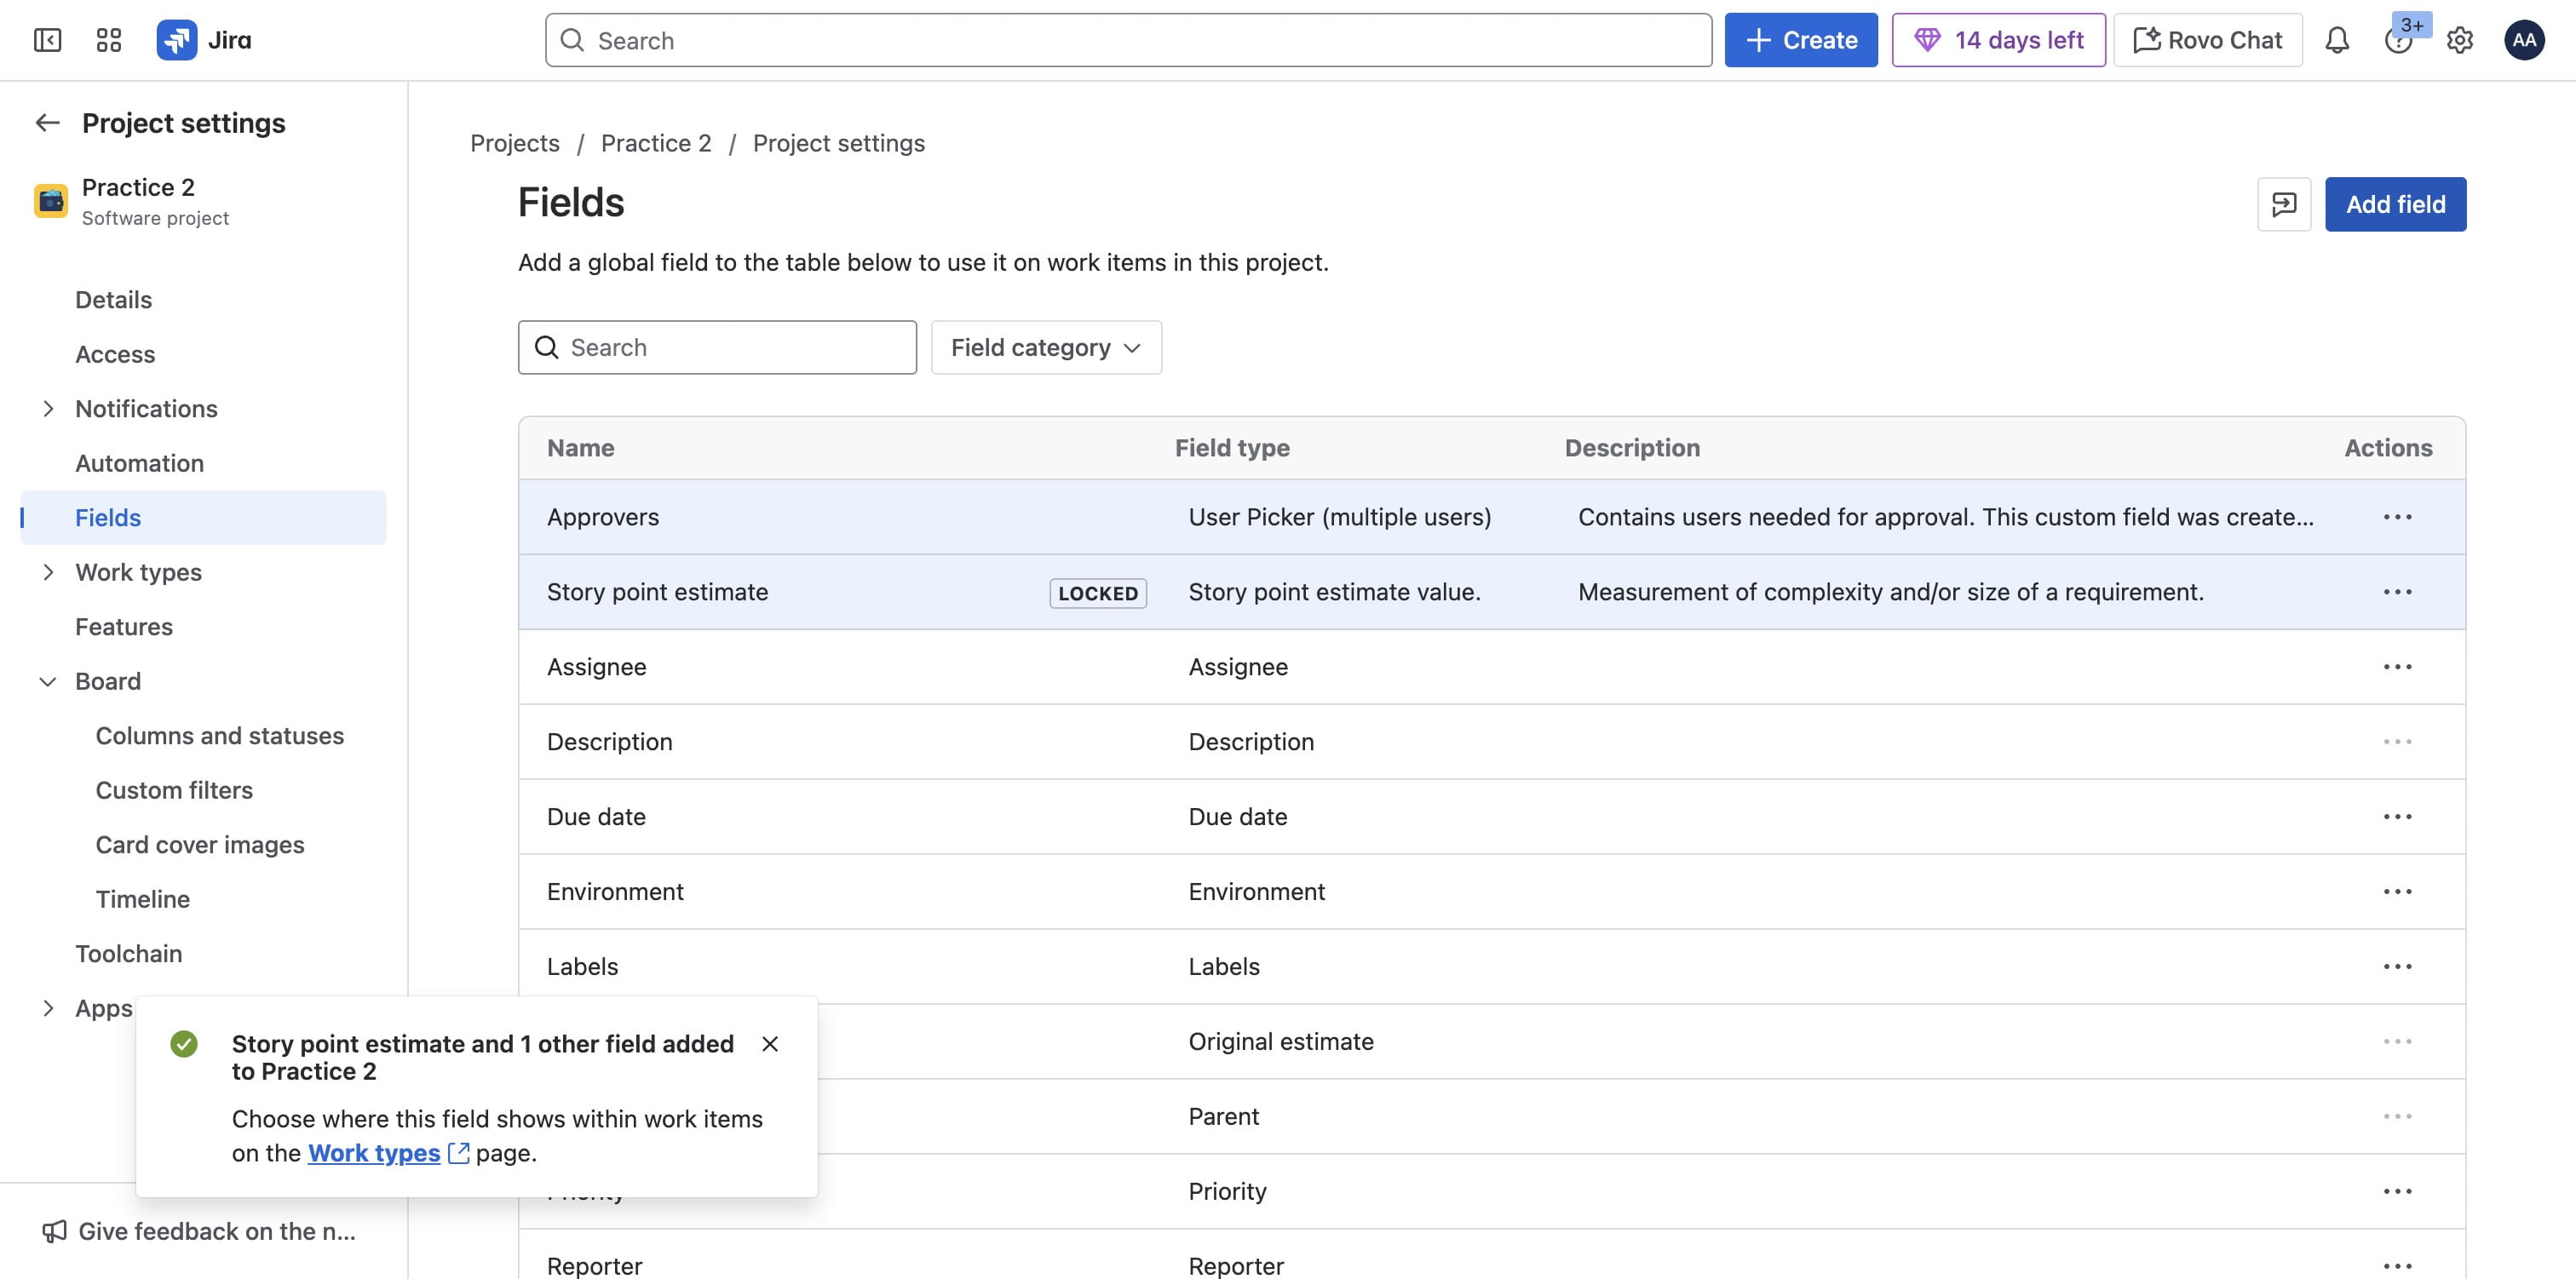Expand the Notifications section

pos(47,409)
